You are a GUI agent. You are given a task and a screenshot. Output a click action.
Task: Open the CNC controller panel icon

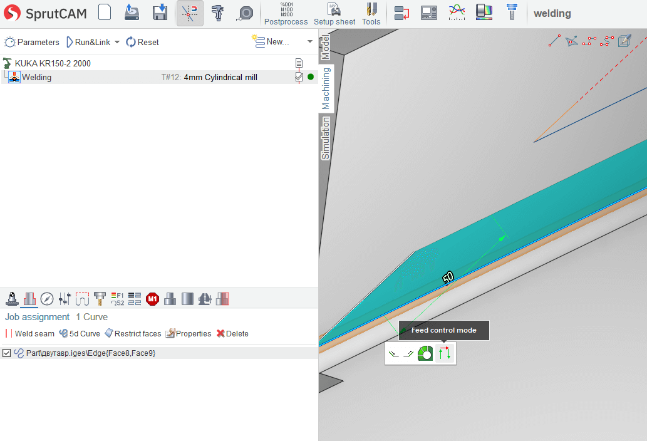(x=429, y=13)
